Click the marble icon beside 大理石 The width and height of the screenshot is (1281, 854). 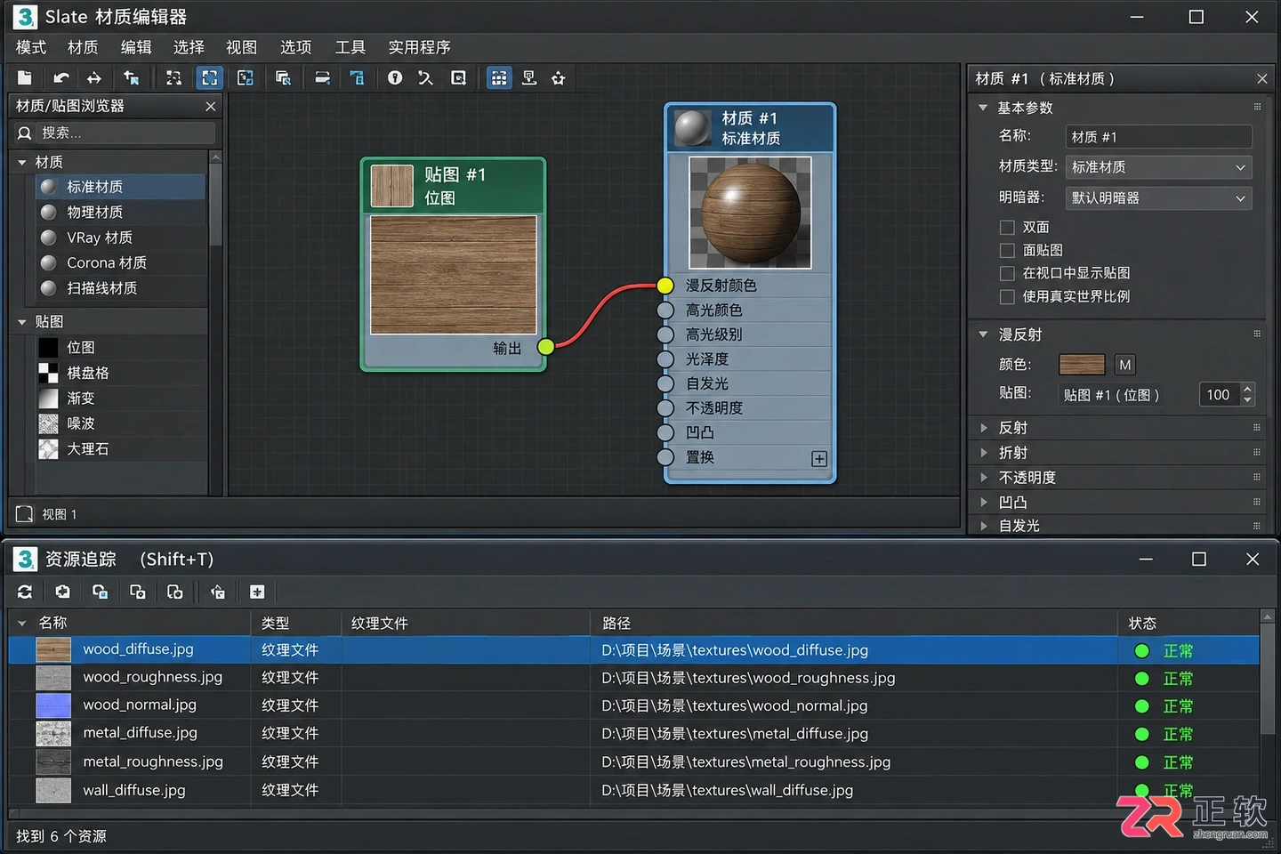pyautogui.click(x=48, y=449)
